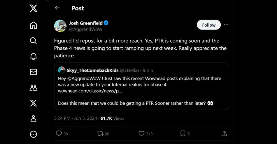The image size is (277, 144).
Task: Open Communities people icon
Action: tap(34, 87)
